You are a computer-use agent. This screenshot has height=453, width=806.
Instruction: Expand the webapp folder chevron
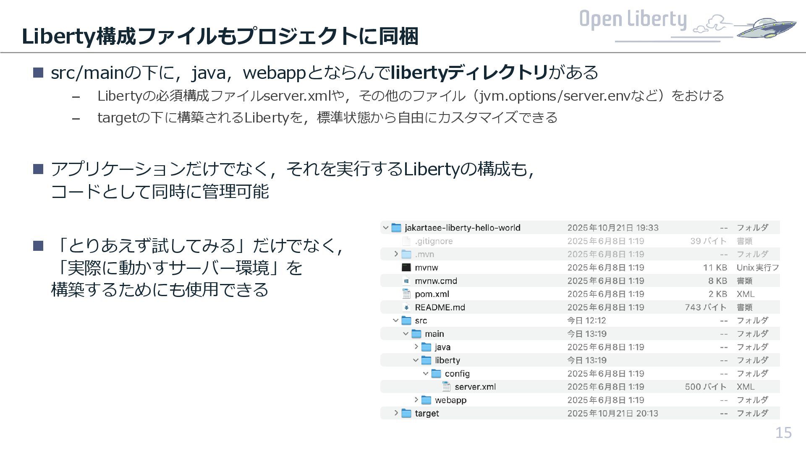[416, 400]
